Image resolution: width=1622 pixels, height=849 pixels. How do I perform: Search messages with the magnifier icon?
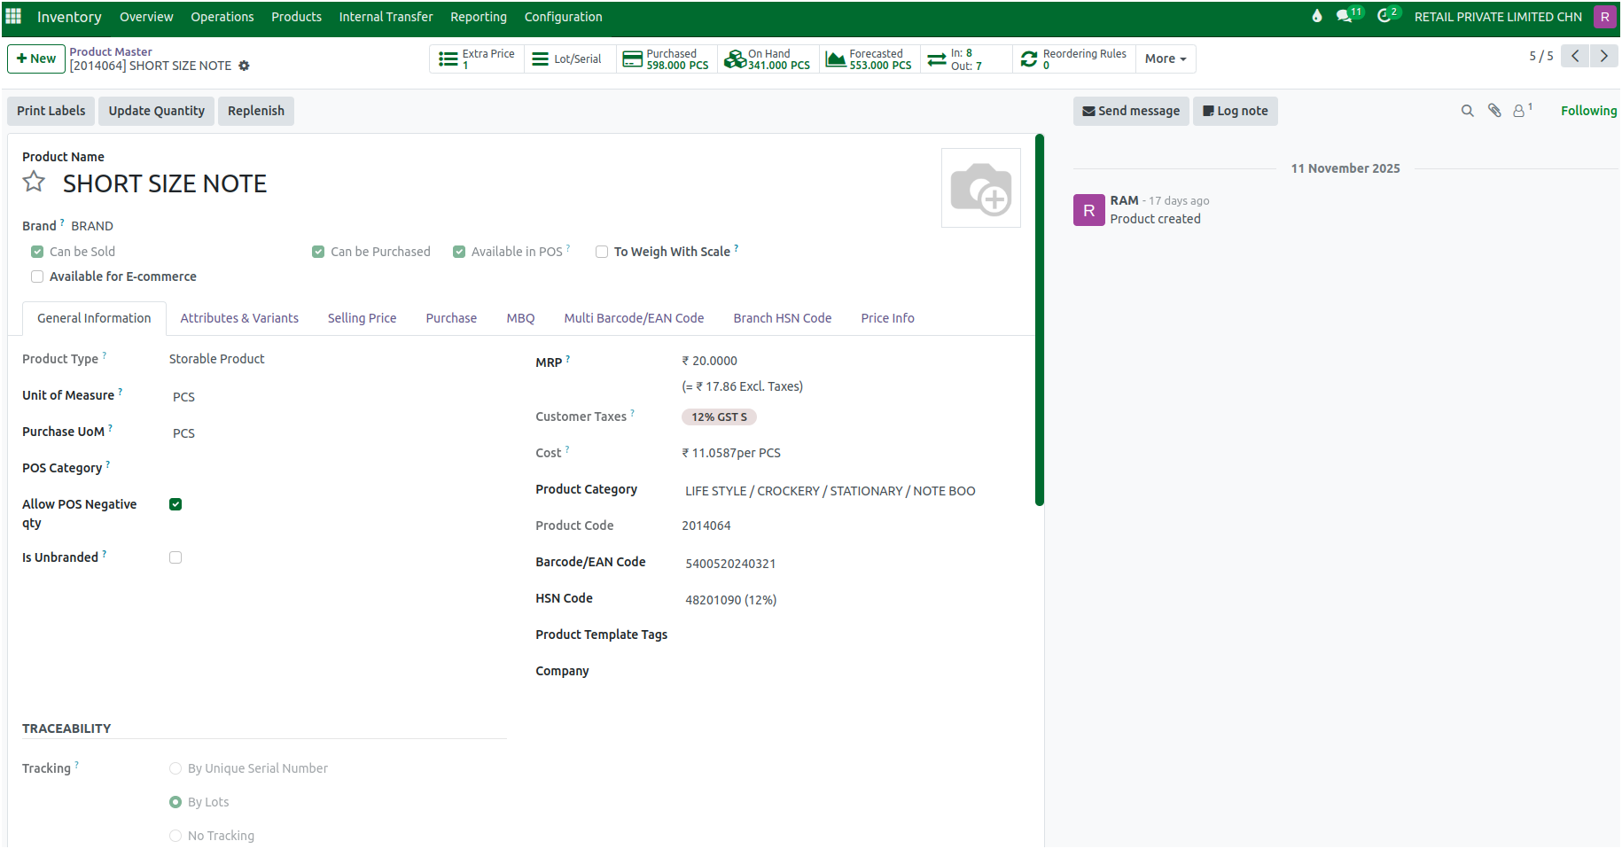click(x=1468, y=110)
